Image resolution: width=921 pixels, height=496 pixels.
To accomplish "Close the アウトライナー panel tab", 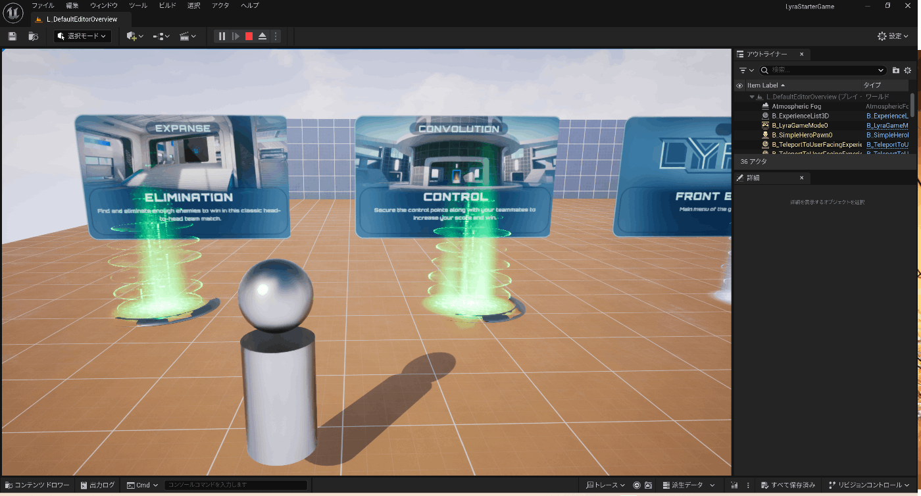I will [x=801, y=54].
